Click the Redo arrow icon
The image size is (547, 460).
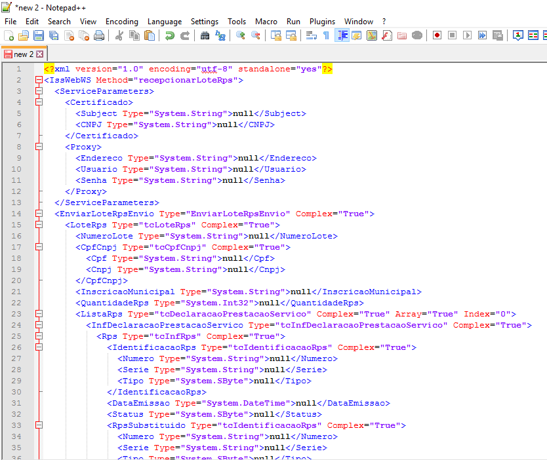184,35
